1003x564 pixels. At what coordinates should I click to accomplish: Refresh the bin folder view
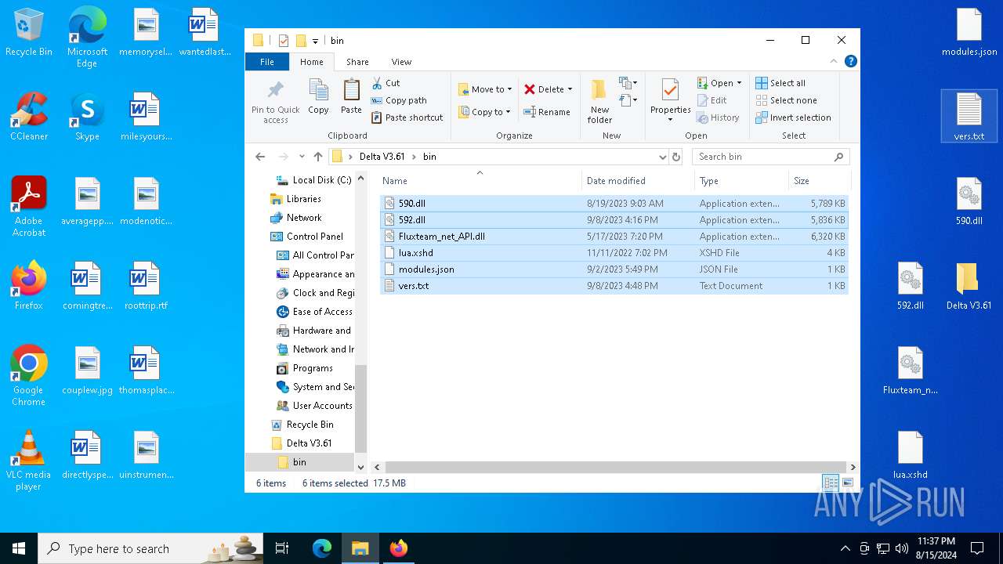(676, 157)
